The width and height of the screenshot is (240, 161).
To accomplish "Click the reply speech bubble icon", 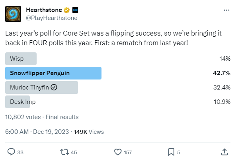I will (11, 152).
